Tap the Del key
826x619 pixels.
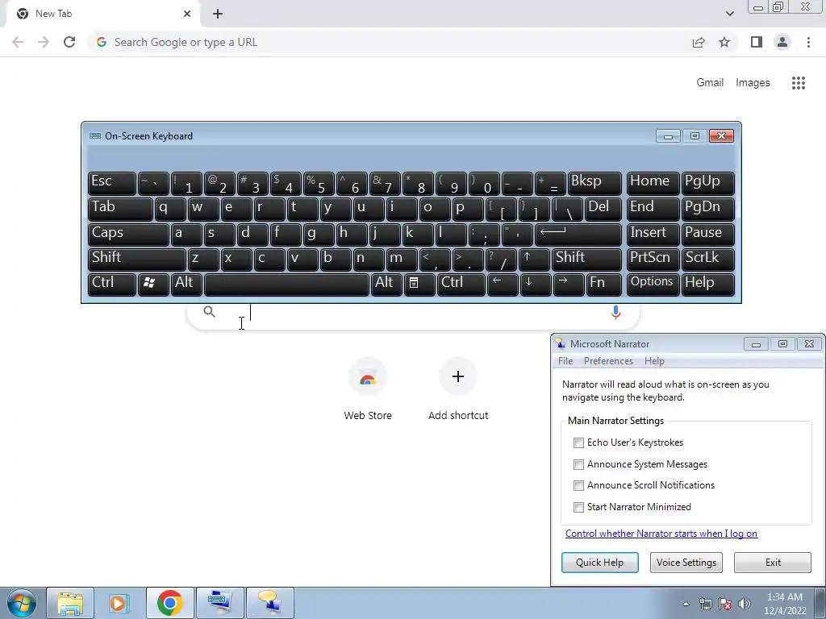[x=603, y=209]
